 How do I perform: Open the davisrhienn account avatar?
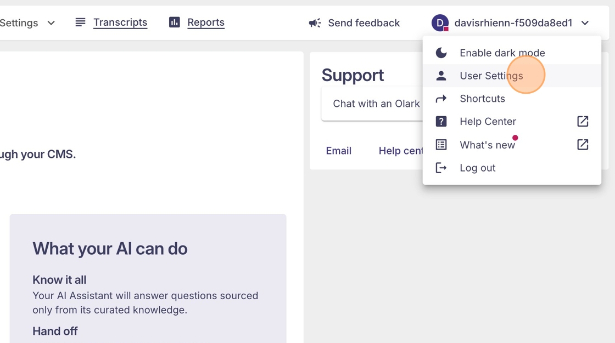click(440, 23)
